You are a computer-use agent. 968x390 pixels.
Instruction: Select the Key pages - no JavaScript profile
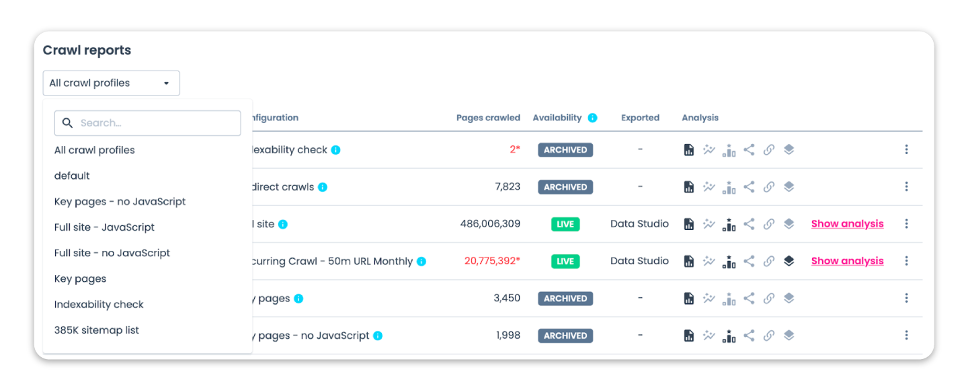[x=120, y=201]
